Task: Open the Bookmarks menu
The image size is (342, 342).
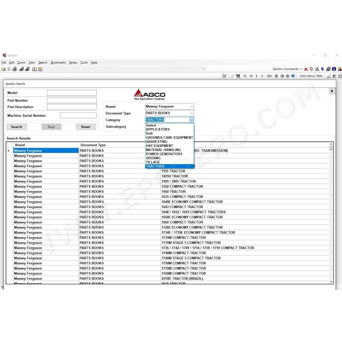Action: coord(58,63)
